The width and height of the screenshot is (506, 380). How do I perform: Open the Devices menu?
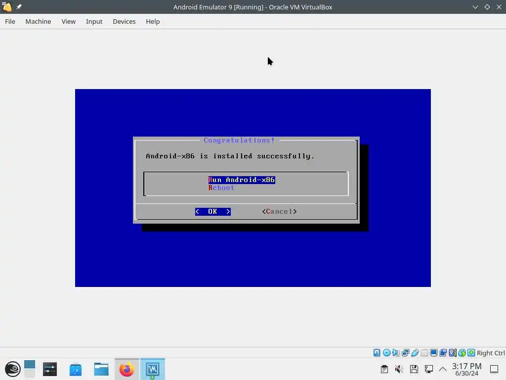tap(124, 21)
